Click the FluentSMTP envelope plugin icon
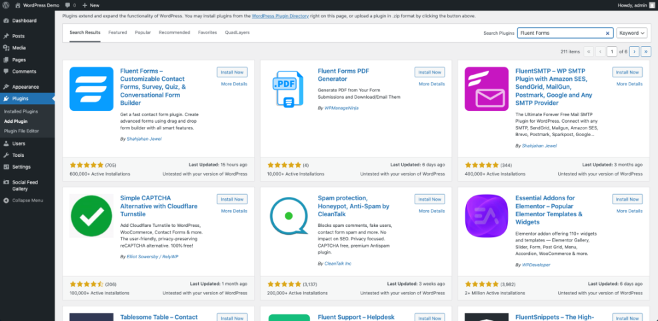 tap(487, 89)
